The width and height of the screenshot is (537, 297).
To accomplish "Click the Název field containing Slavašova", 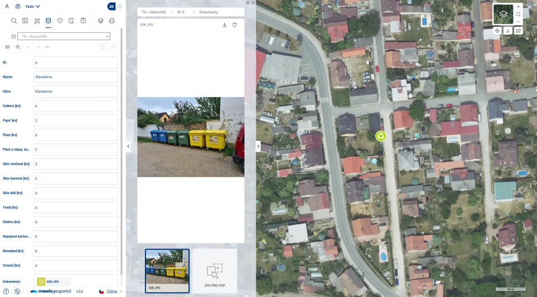I will (76, 77).
